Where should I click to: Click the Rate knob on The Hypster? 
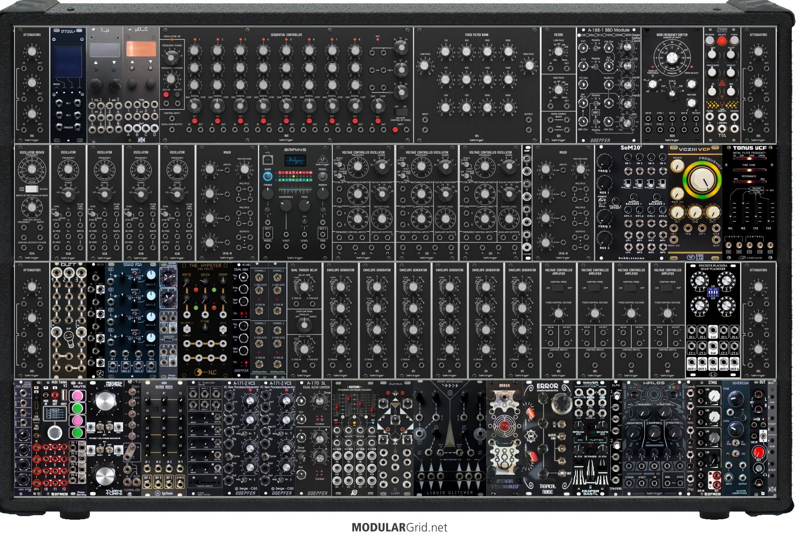[187, 283]
